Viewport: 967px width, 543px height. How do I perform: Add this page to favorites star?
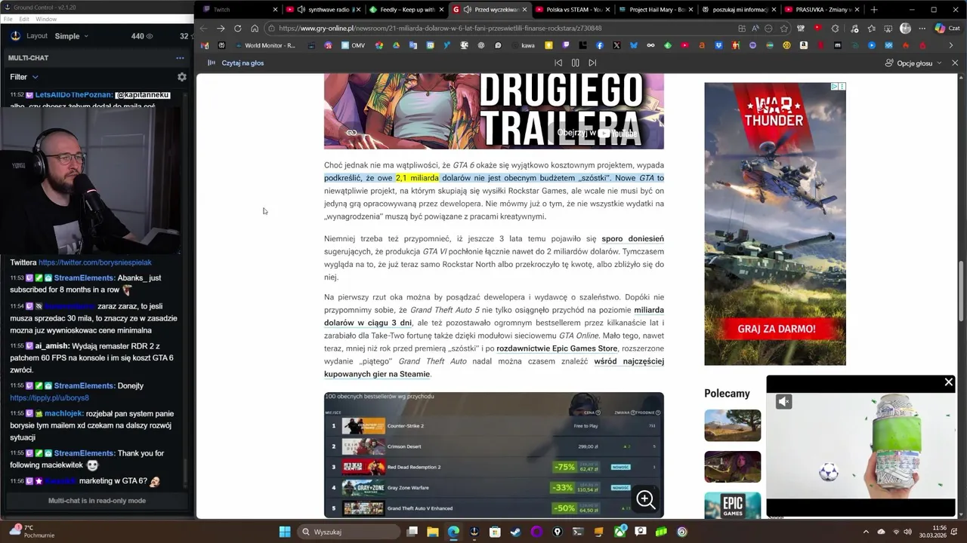pos(784,29)
